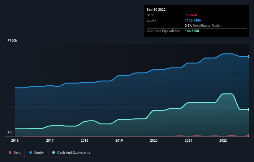Click the ₹138.640b equity value
The width and height of the screenshot is (254, 162).
(x=193, y=20)
